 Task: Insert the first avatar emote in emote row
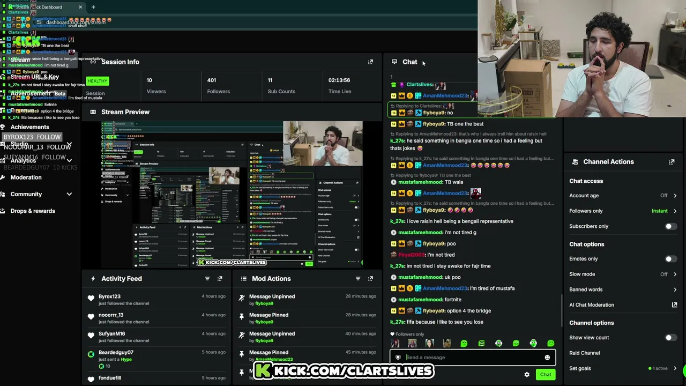point(395,343)
